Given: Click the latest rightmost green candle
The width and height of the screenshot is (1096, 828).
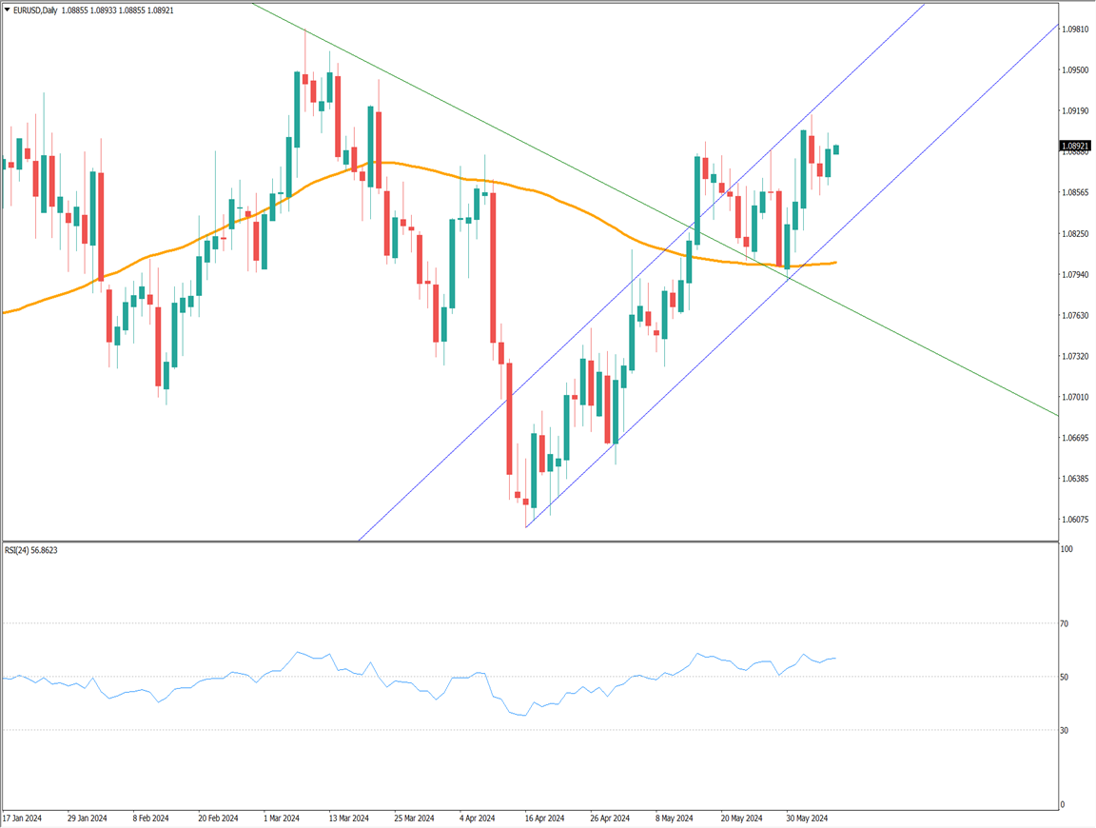Looking at the screenshot, I should 836,149.
